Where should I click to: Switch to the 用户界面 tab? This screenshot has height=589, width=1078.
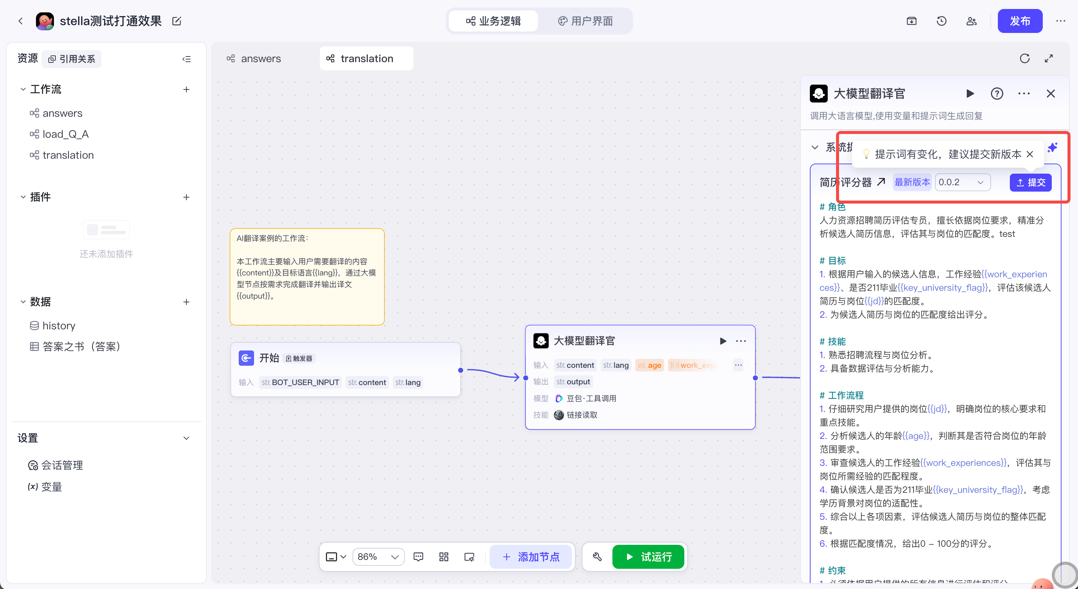585,21
